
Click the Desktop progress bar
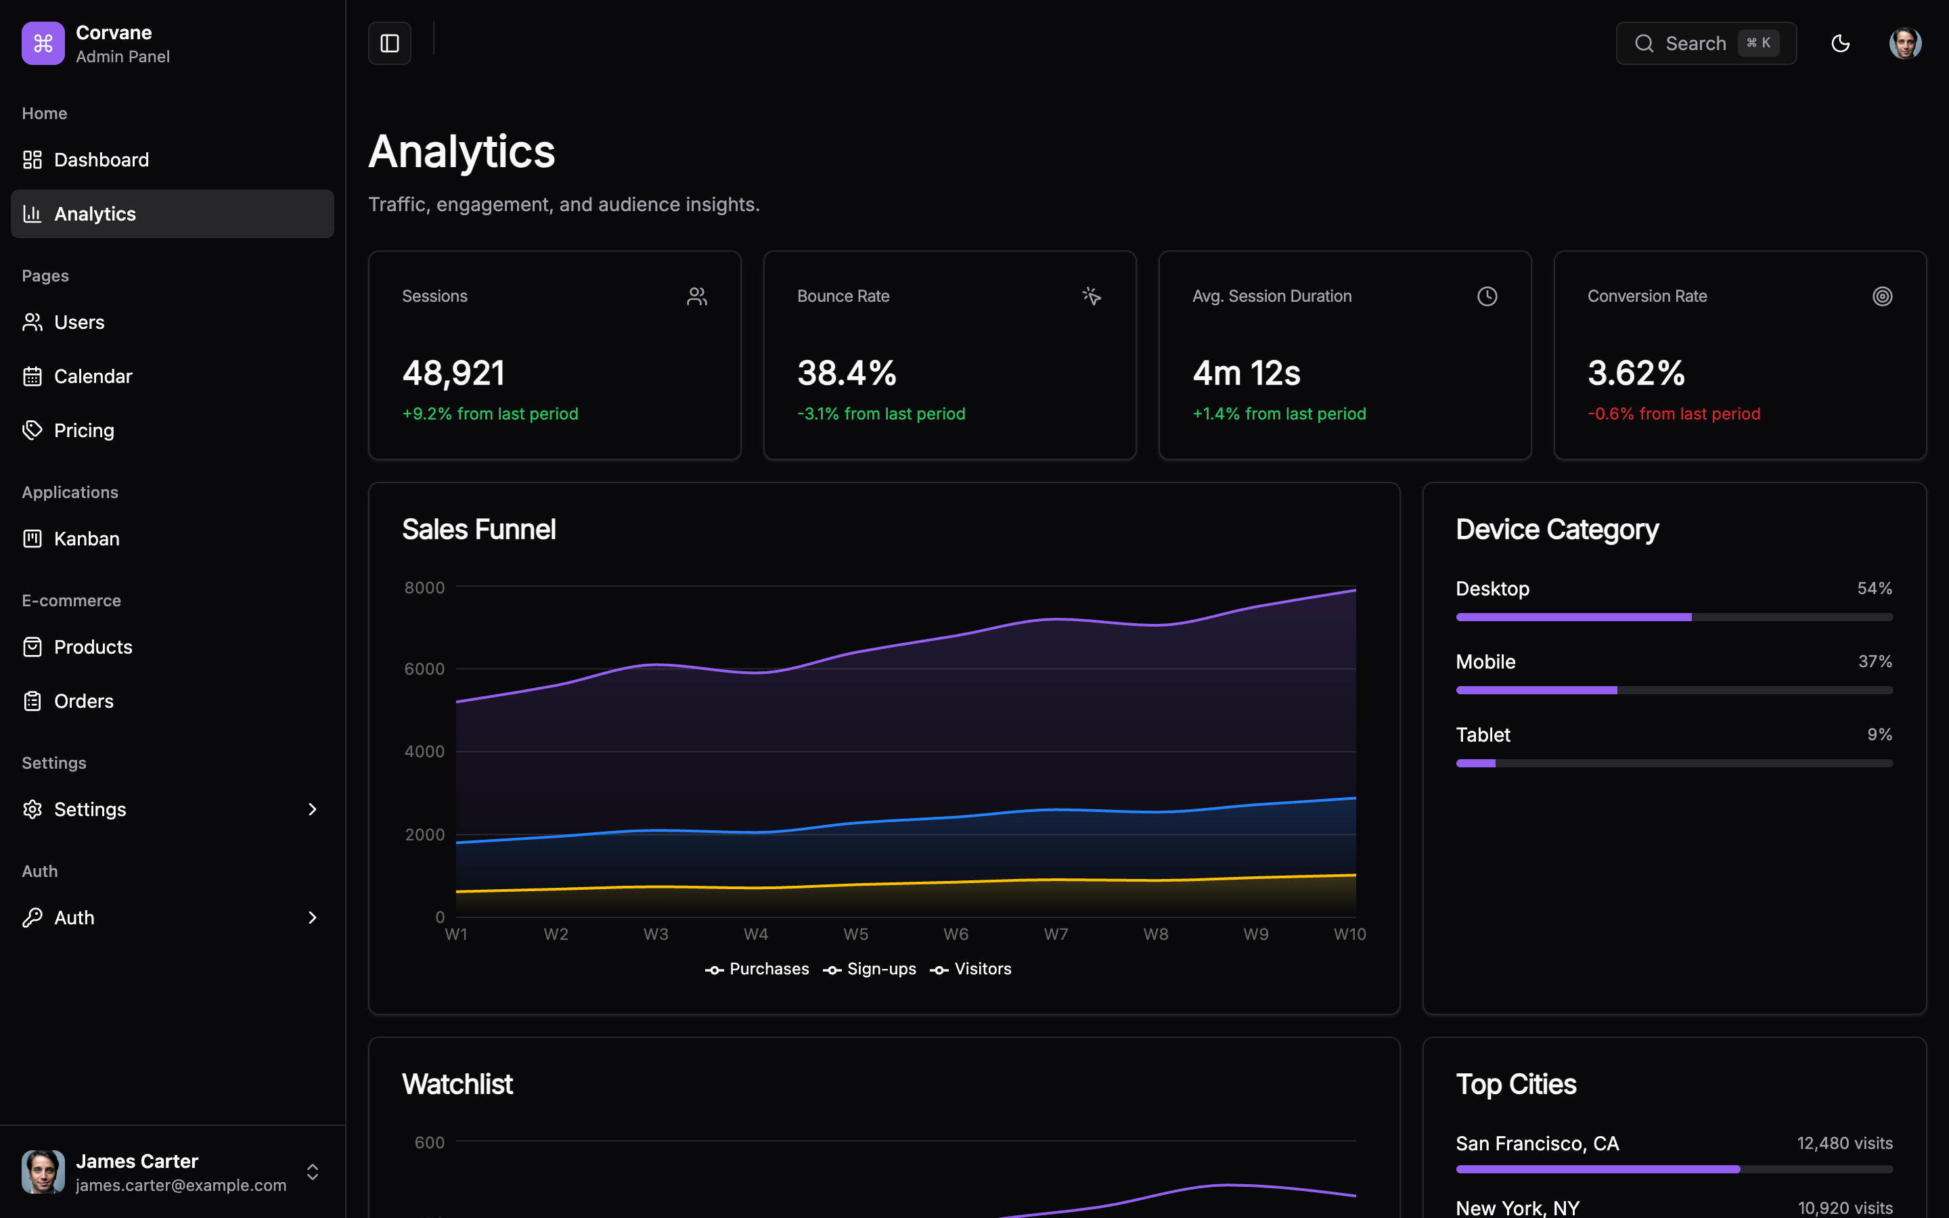[1674, 617]
